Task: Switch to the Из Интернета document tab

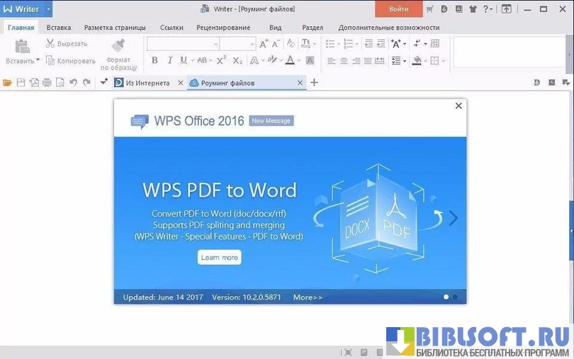Action: [147, 83]
